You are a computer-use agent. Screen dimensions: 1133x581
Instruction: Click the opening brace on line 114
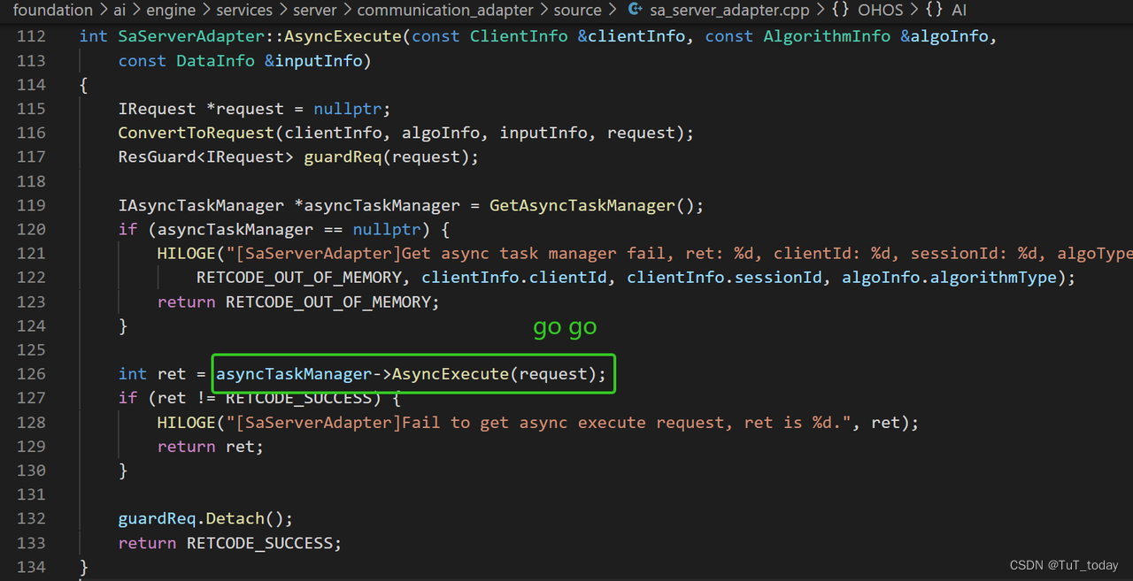point(83,85)
